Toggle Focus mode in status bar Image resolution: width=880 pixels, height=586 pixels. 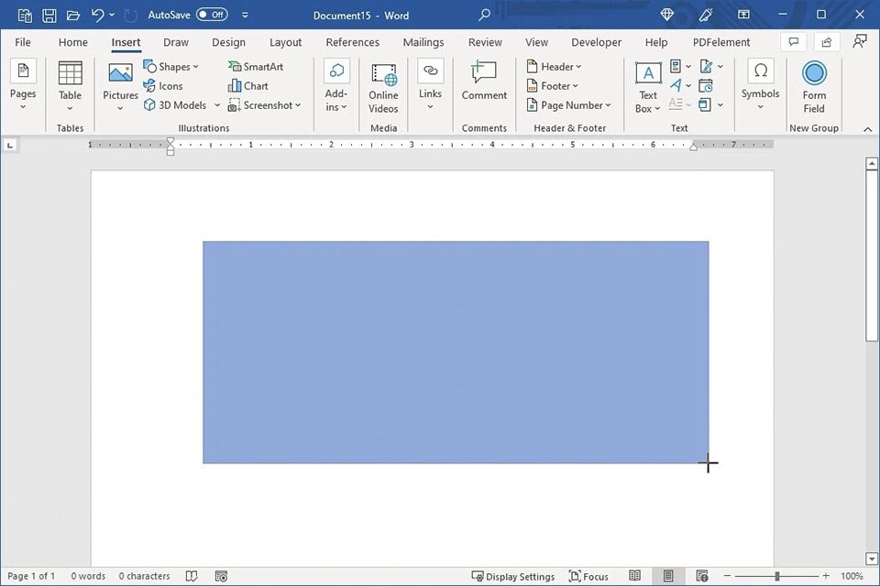(588, 576)
